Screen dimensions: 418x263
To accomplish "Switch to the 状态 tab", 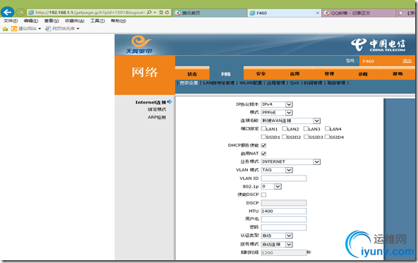I will (x=192, y=74).
